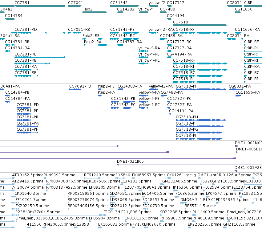Select the CK01261.contig EST label
262x229 pixels.
click(x=181, y=175)
